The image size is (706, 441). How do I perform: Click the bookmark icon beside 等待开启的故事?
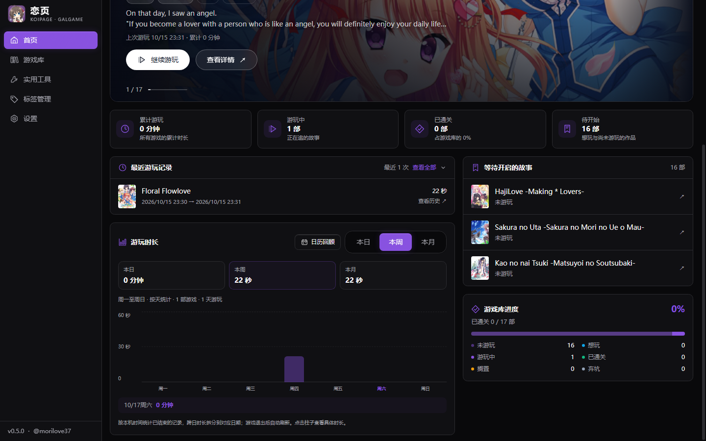pos(476,168)
